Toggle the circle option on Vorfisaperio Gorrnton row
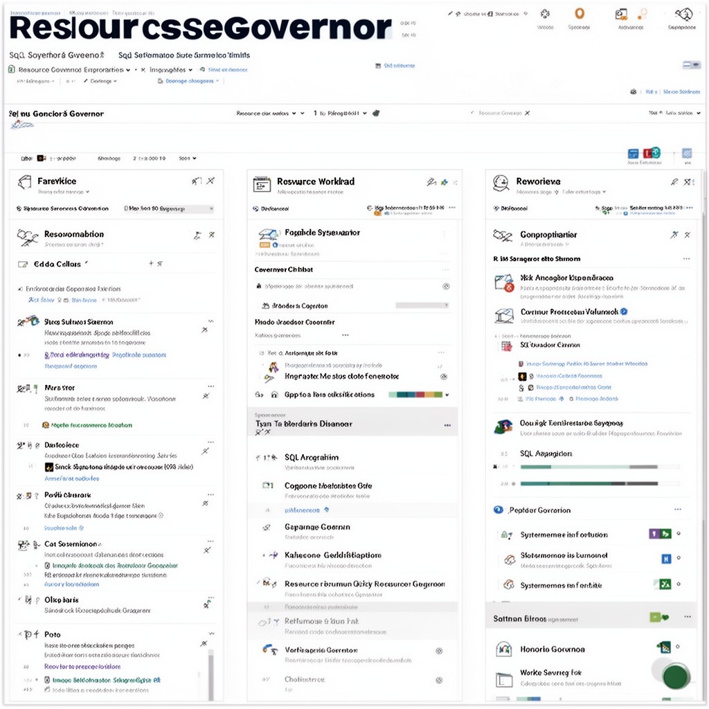The image size is (709, 709). pos(438,651)
